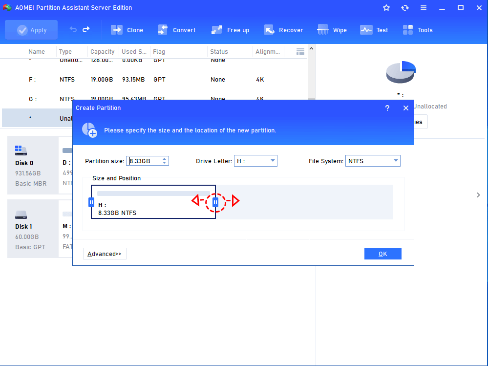The height and width of the screenshot is (366, 488).
Task: Select Disk 1 in the disk map
Action: pyautogui.click(x=33, y=229)
